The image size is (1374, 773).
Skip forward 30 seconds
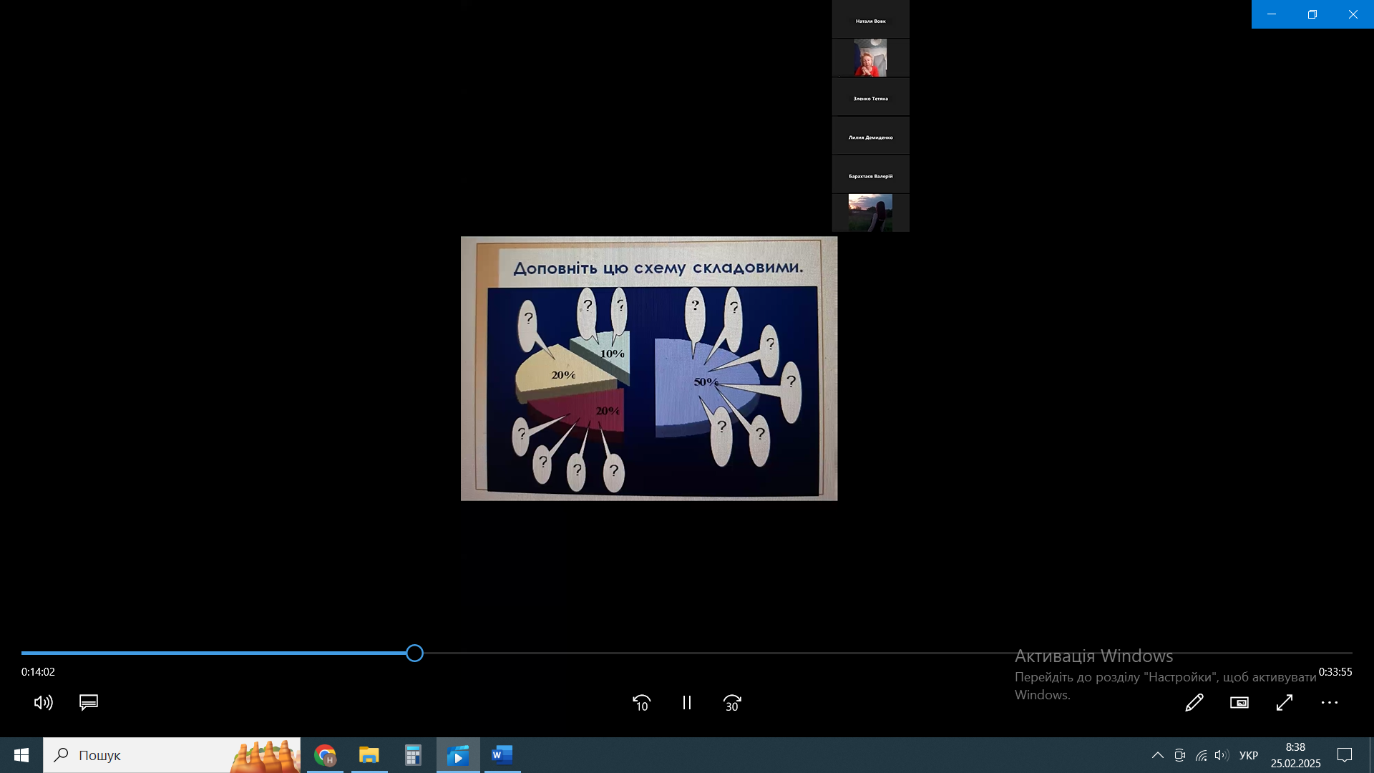[732, 703]
